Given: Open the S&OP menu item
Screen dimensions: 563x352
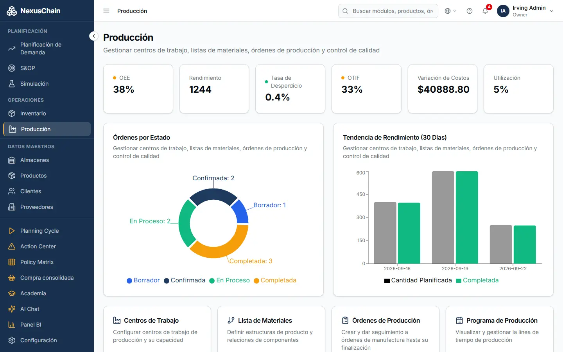Looking at the screenshot, I should point(47,68).
